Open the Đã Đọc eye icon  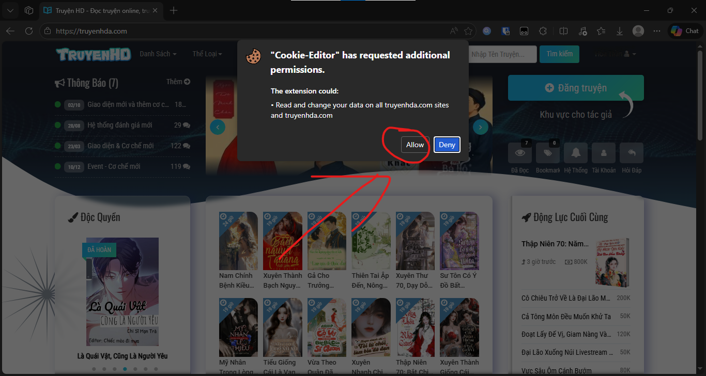[520, 153]
